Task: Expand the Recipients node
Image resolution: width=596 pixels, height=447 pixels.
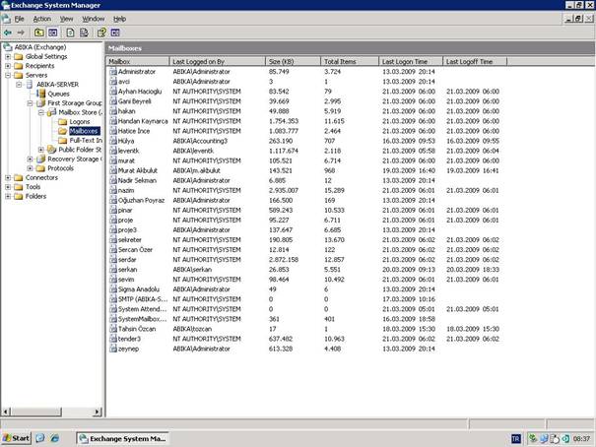Action: [8, 66]
